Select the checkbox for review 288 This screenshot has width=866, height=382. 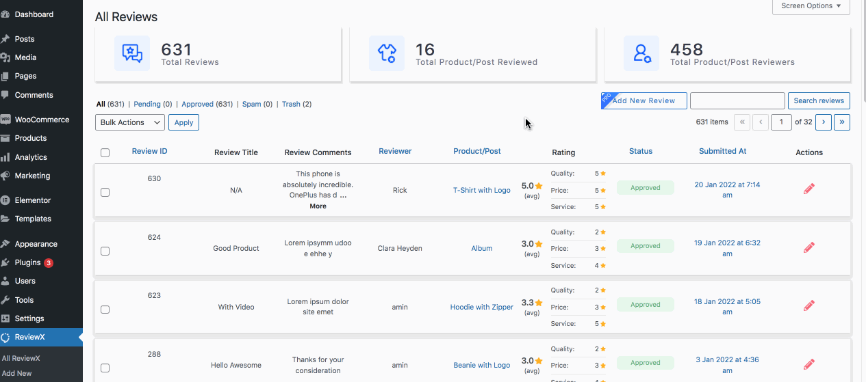(105, 368)
